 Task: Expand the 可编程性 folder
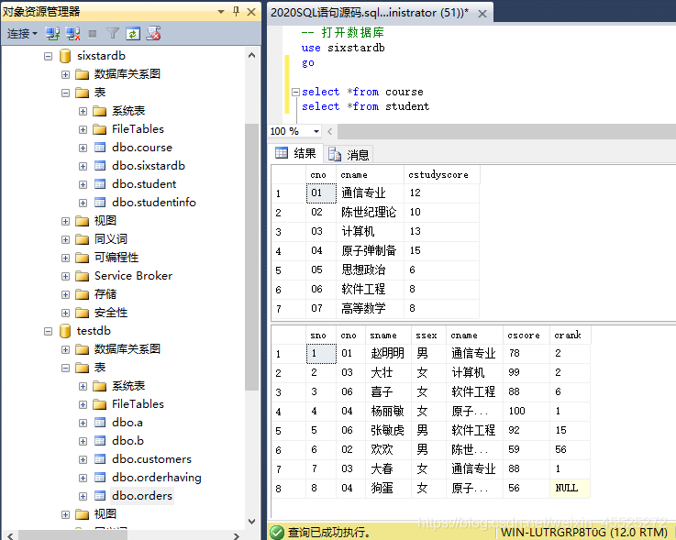pos(65,258)
